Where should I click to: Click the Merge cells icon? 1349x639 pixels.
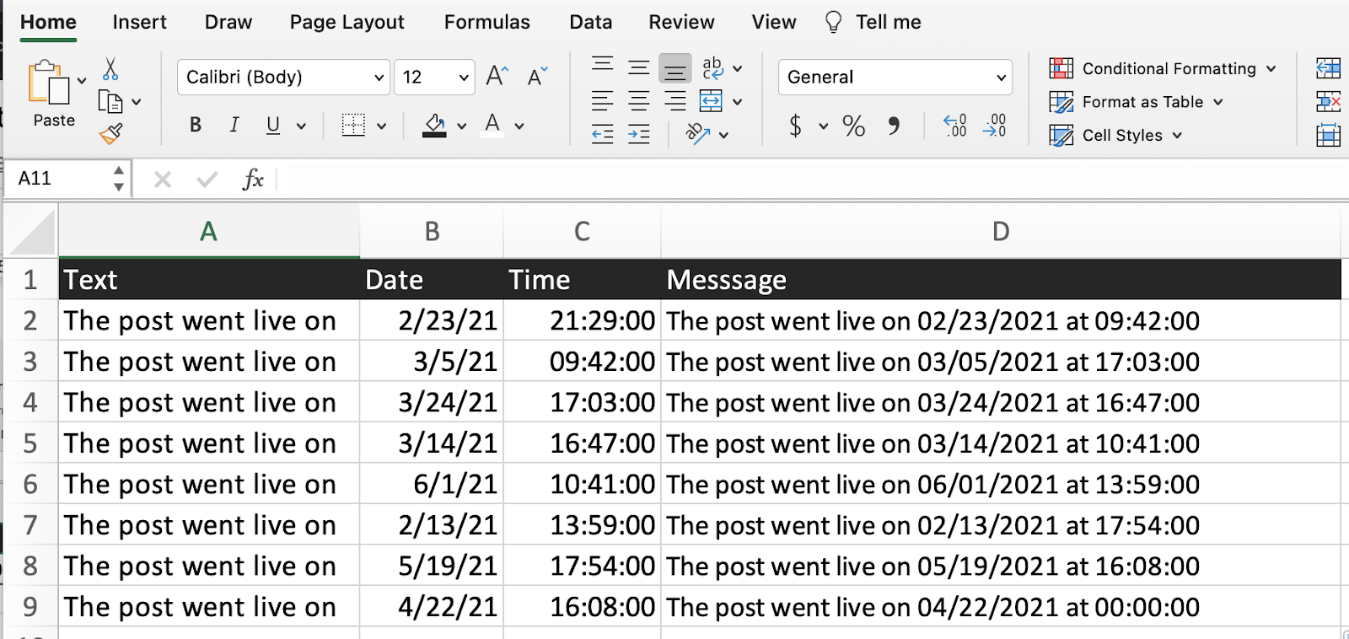[711, 101]
